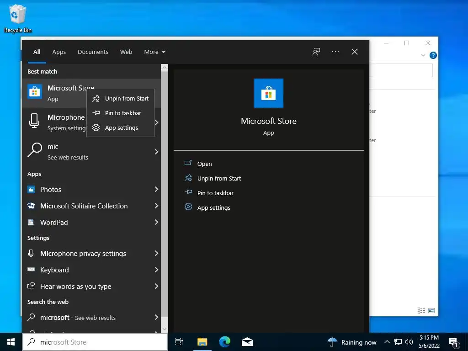
Task: Click the magnifier icon beside mic
Action: (35, 150)
